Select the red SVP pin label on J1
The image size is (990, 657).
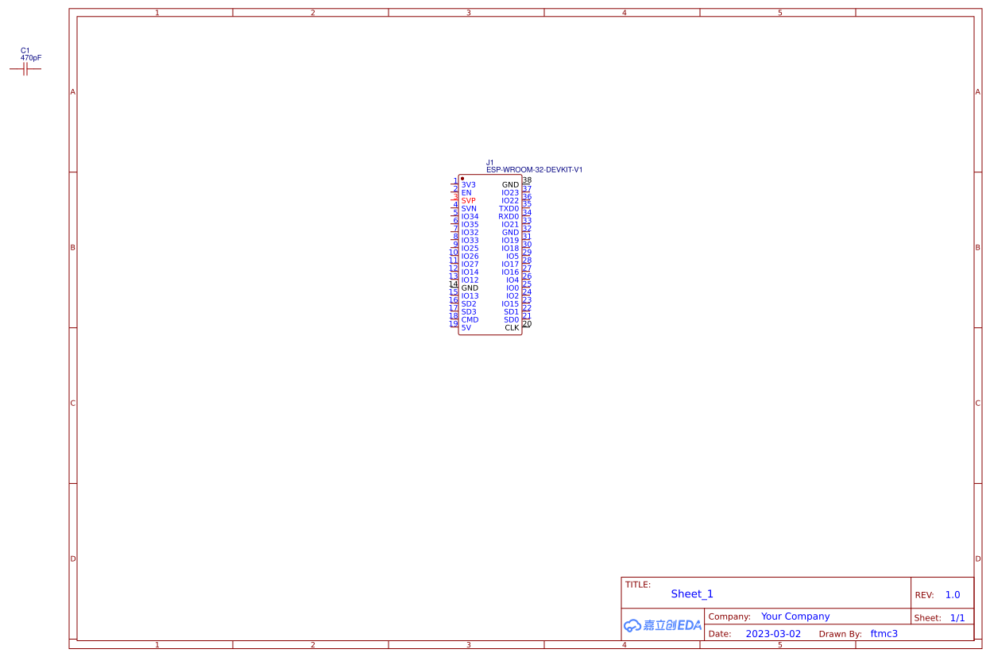click(467, 200)
